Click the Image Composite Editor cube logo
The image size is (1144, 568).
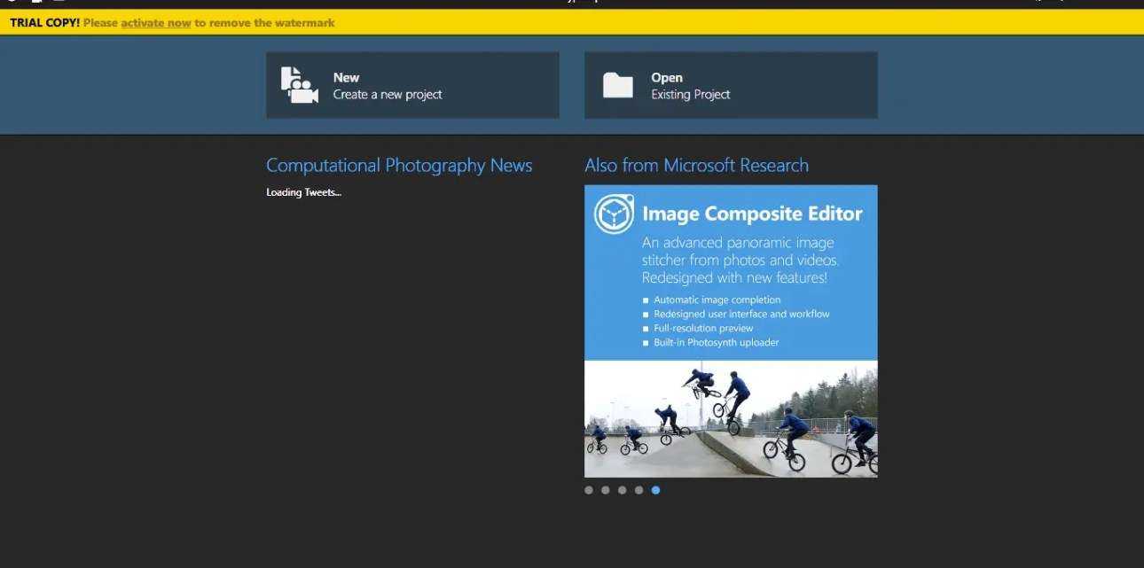click(x=614, y=214)
